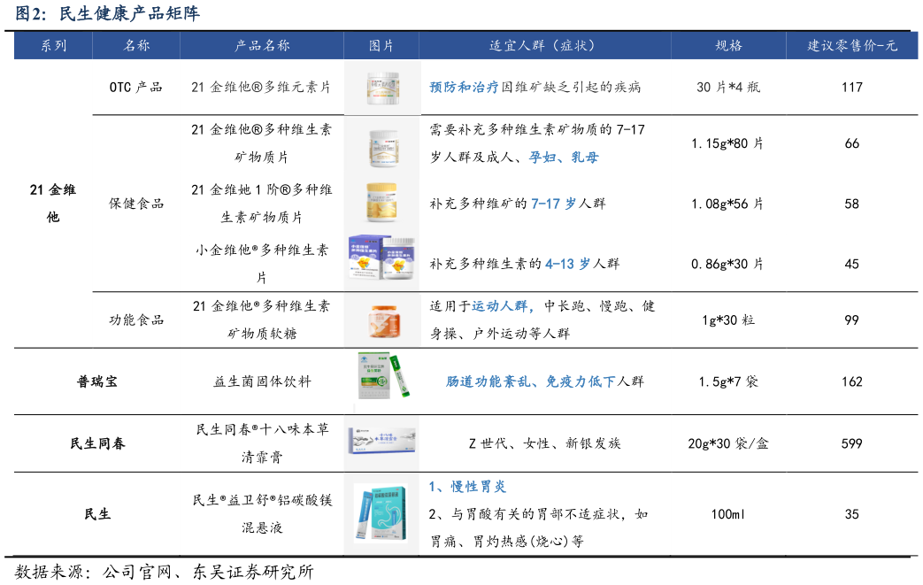Select the price value 599 cell
This screenshot has height=585, width=923.
point(851,443)
